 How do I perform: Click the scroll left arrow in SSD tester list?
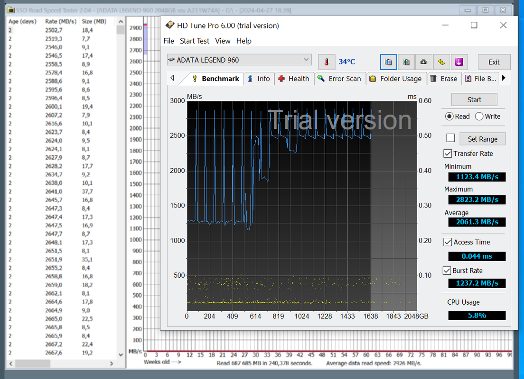coord(11,364)
